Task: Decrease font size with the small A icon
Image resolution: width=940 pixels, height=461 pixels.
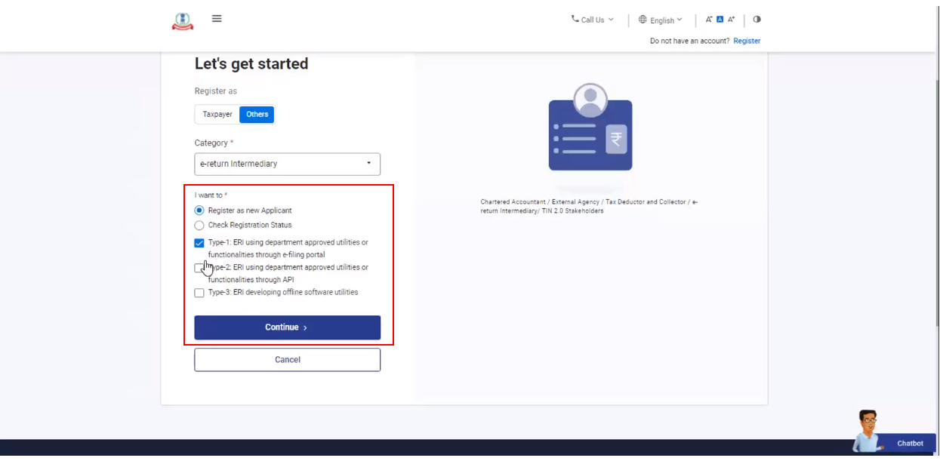Action: pyautogui.click(x=709, y=20)
